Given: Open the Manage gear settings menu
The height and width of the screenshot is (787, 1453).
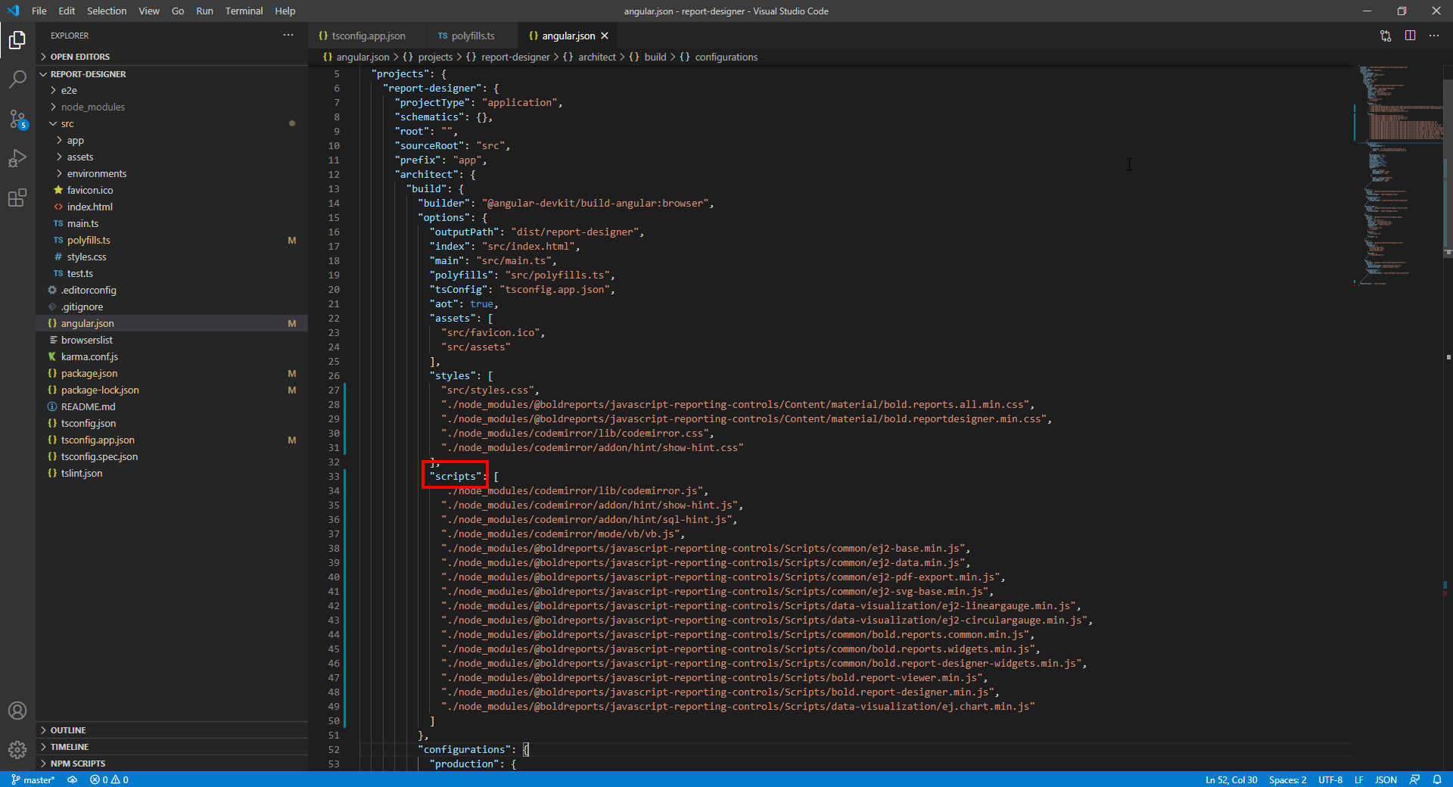Looking at the screenshot, I should [x=17, y=749].
